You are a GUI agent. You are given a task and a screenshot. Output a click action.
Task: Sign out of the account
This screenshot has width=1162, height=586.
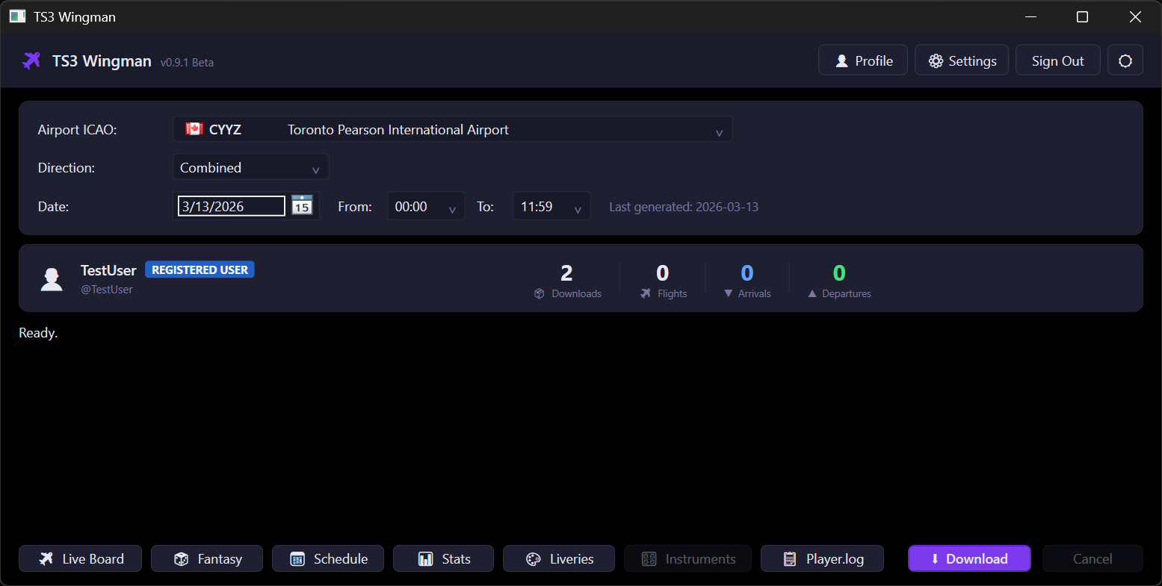1057,60
